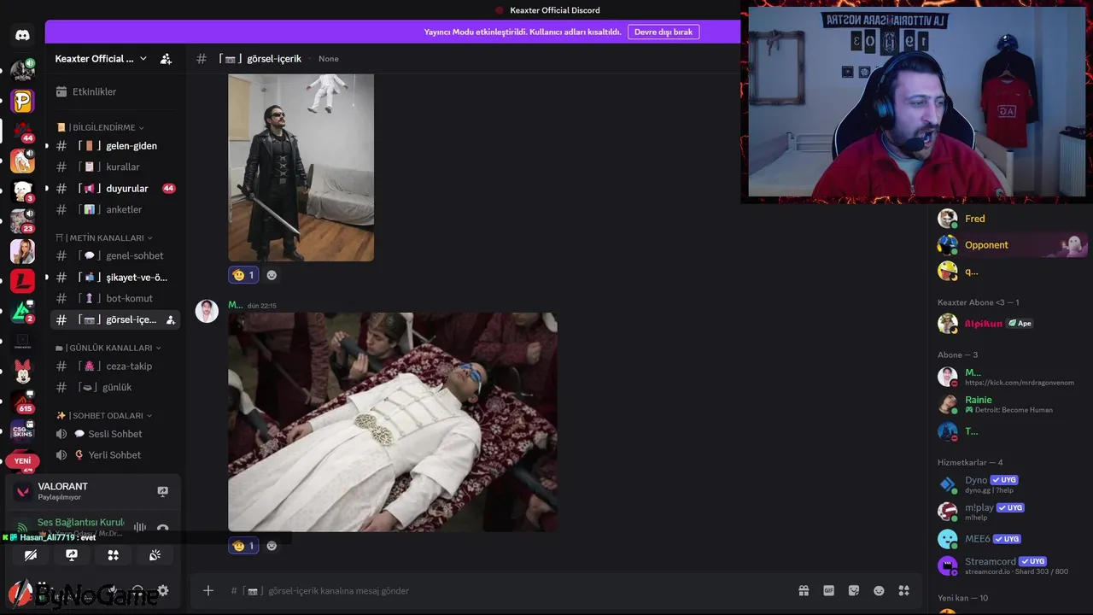Click the invite people icon beside server name

click(166, 59)
